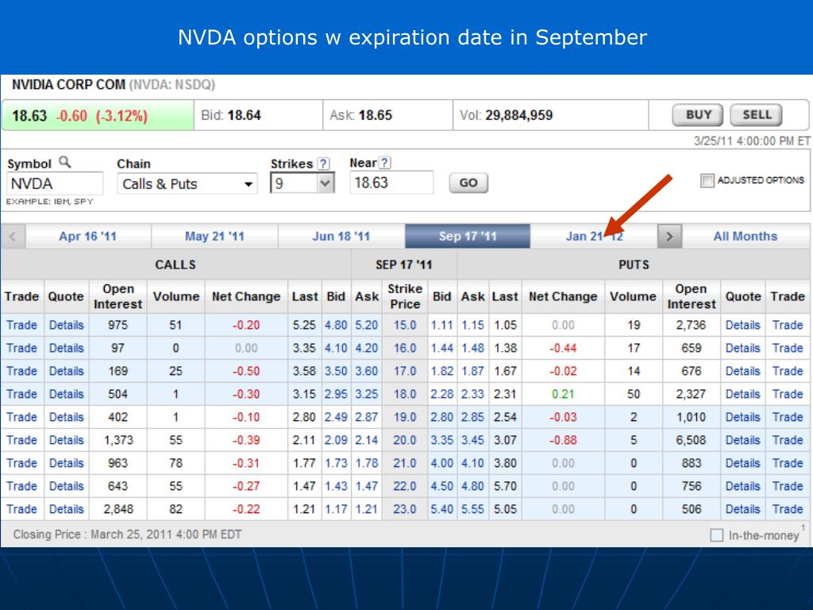The height and width of the screenshot is (610, 813).
Task: Open the Strikes help question mark
Action: pos(324,164)
